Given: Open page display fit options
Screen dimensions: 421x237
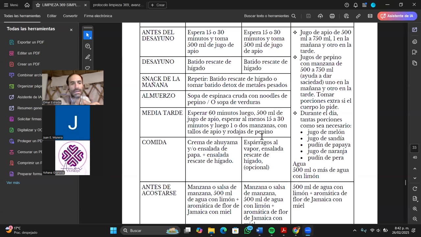Looking at the screenshot, I should coord(415,199).
